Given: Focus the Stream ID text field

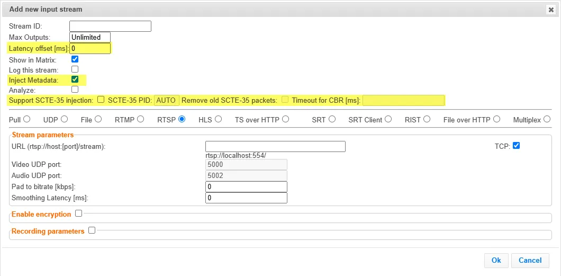Looking at the screenshot, I should (110, 26).
